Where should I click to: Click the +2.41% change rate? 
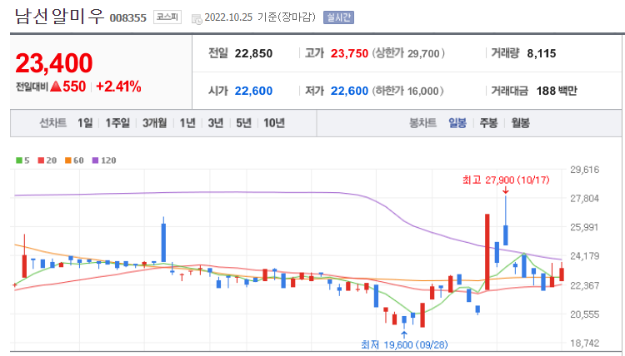pos(119,87)
